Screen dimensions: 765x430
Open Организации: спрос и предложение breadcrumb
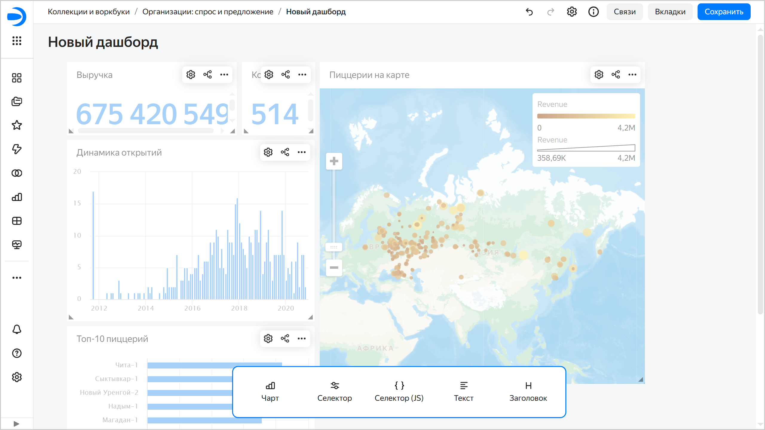point(208,12)
